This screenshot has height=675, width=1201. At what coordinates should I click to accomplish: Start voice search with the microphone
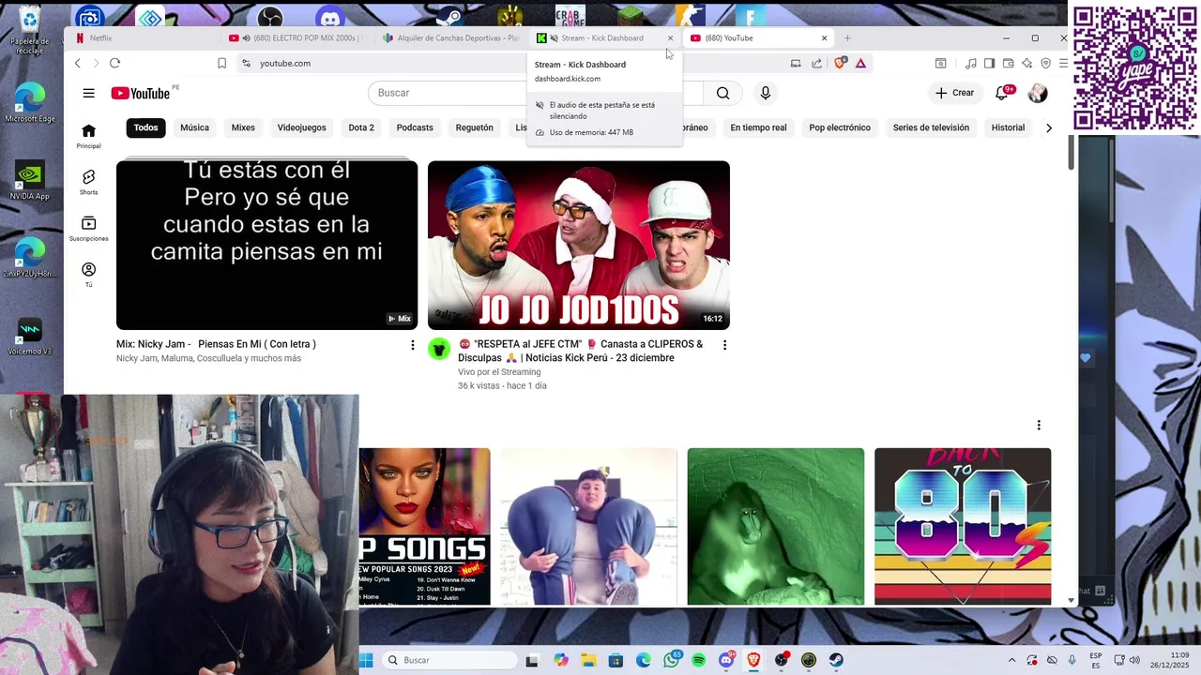[766, 93]
